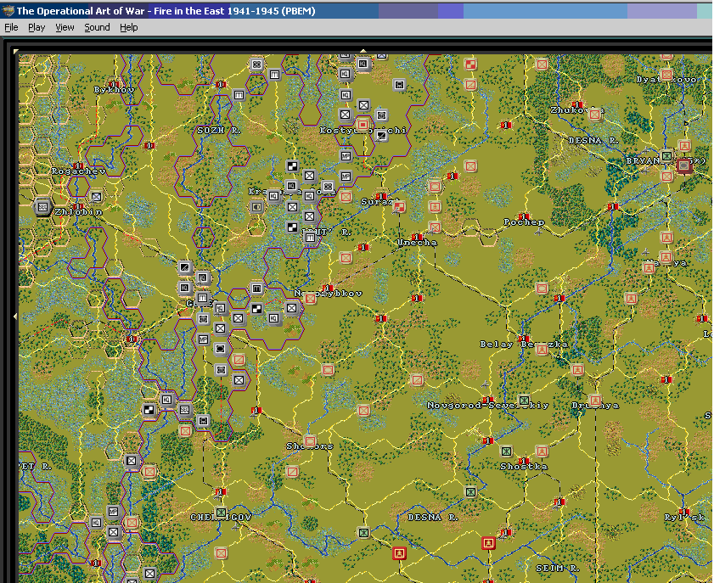Image resolution: width=714 pixels, height=583 pixels.
Task: Select the green unit at Novgorod-Severskiy
Action: (x=524, y=401)
